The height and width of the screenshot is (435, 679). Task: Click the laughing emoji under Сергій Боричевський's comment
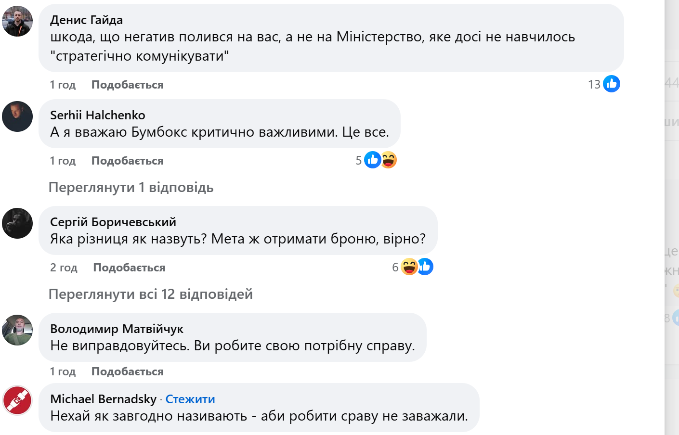coord(409,267)
